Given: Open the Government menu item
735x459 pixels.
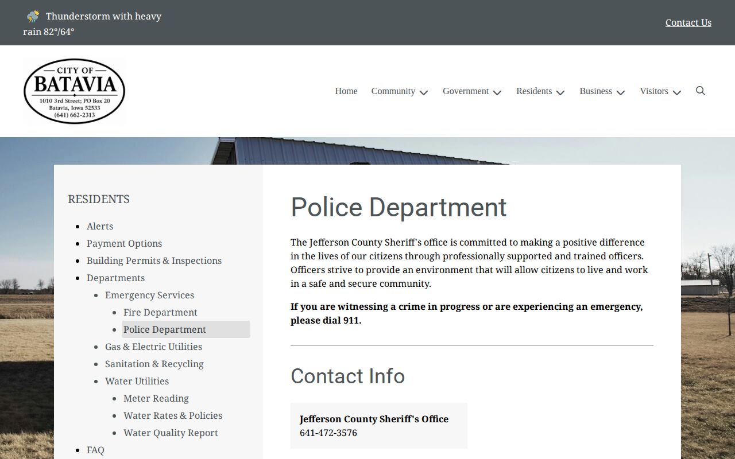Looking at the screenshot, I should pyautogui.click(x=466, y=91).
